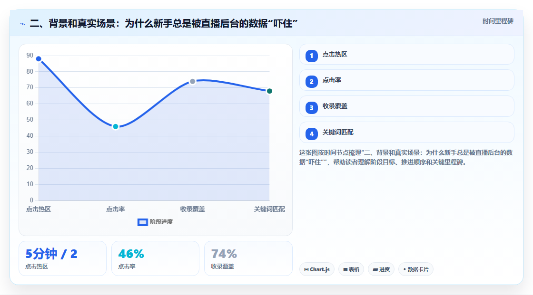Click x-axis label 点击率
The height and width of the screenshot is (295, 533).
click(116, 209)
